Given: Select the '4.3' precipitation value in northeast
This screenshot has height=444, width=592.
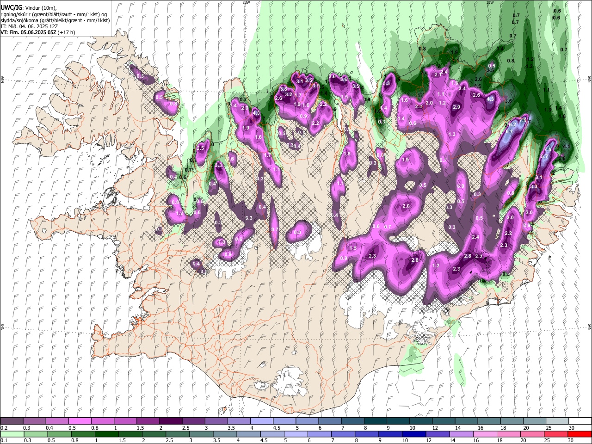Looking at the screenshot, I should 491,99.
